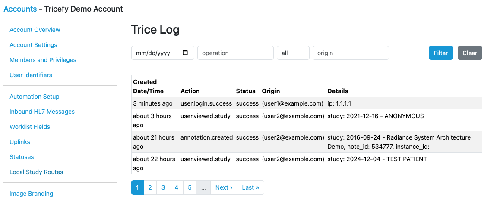Image resolution: width=494 pixels, height=203 pixels.
Task: Select Members and Privileges sidebar link
Action: click(43, 60)
